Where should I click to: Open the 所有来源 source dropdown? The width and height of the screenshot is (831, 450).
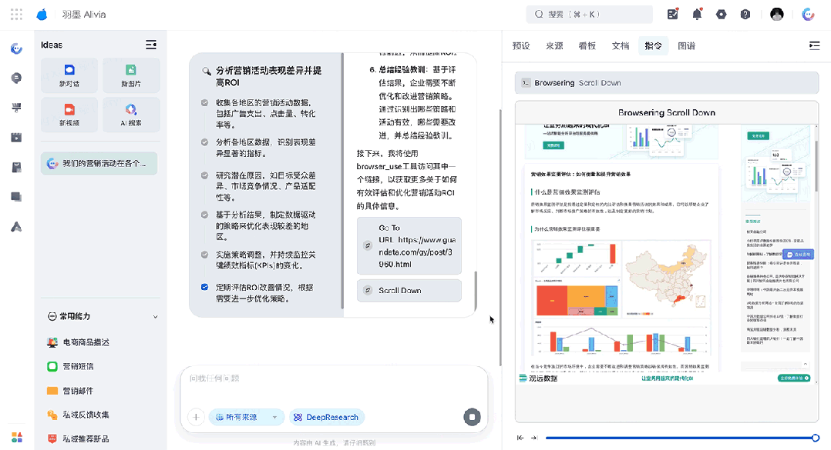coord(246,417)
